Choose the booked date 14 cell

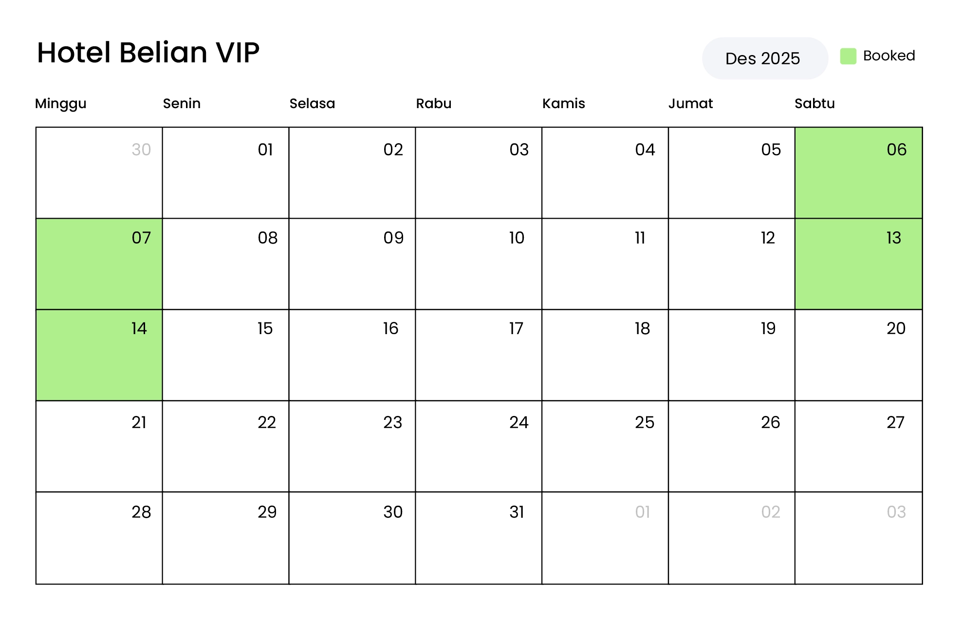99,355
